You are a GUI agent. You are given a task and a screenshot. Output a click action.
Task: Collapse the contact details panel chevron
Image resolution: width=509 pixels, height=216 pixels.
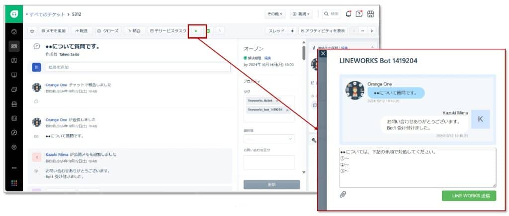click(372, 48)
